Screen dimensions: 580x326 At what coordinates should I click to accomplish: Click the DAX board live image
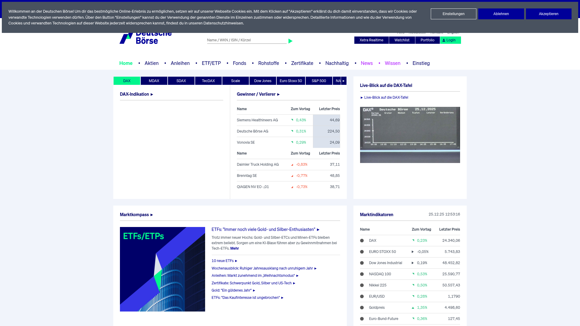[410, 135]
